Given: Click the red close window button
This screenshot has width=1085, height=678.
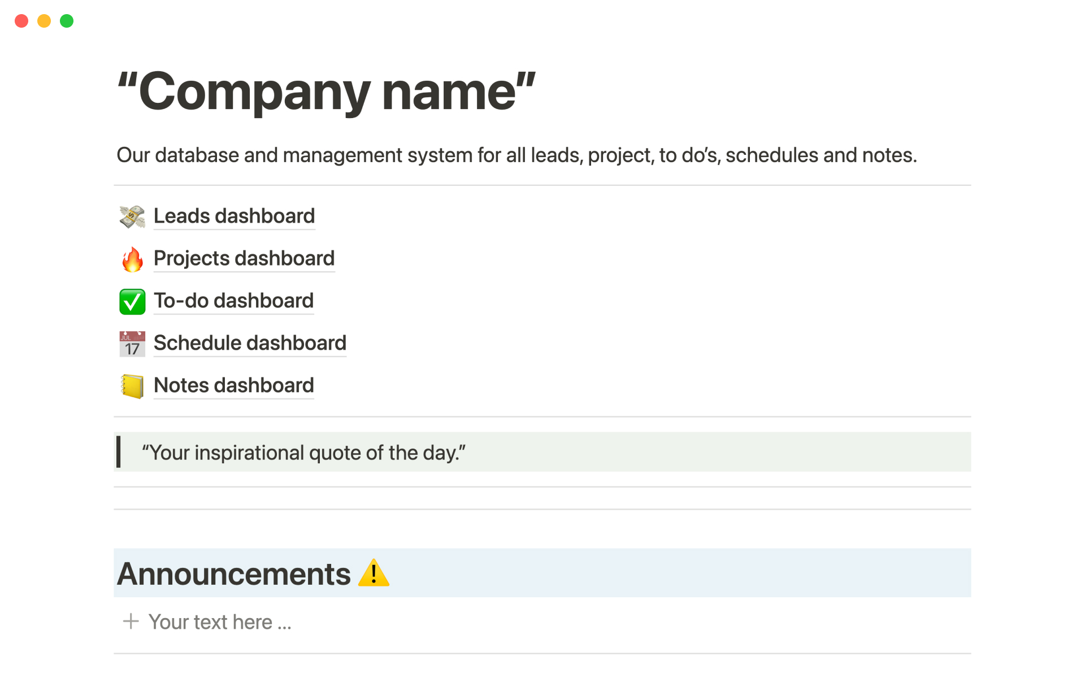Looking at the screenshot, I should point(21,21).
